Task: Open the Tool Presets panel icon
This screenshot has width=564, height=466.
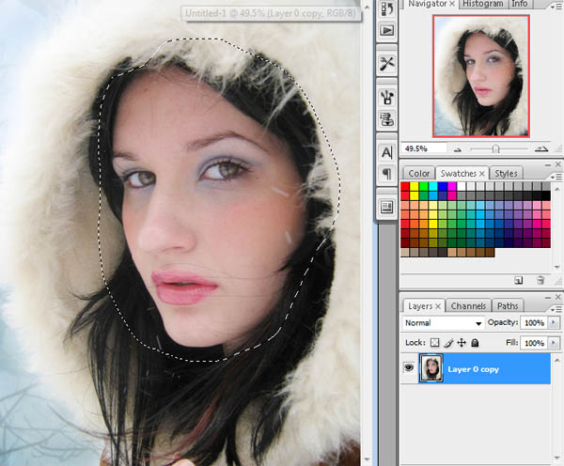Action: [386, 64]
